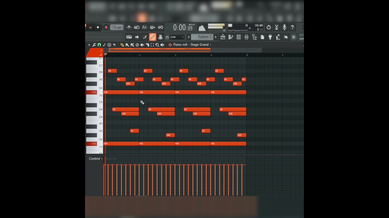Open the piano roll main menu arrow

(89, 45)
